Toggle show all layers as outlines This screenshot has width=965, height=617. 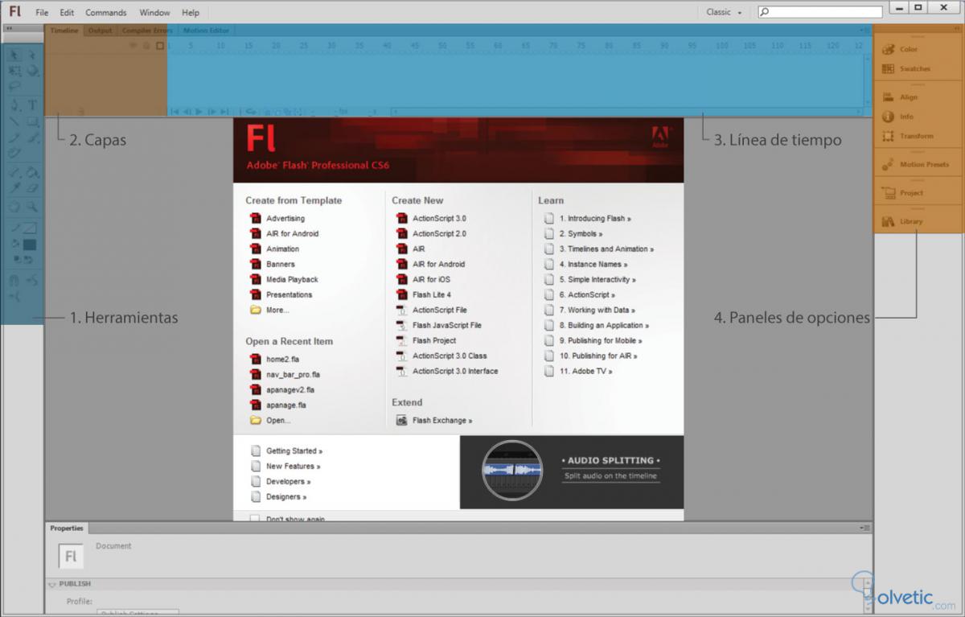click(x=160, y=46)
